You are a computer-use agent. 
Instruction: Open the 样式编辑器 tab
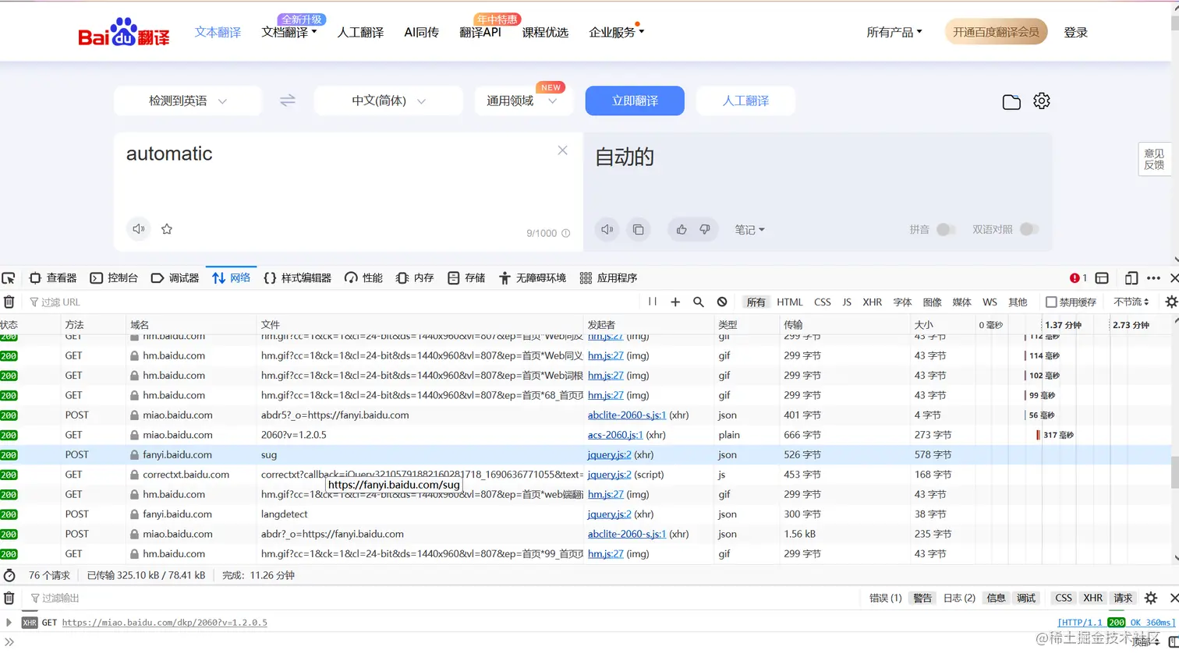(297, 278)
